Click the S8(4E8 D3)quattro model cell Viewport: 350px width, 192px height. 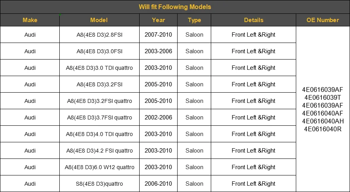99,184
